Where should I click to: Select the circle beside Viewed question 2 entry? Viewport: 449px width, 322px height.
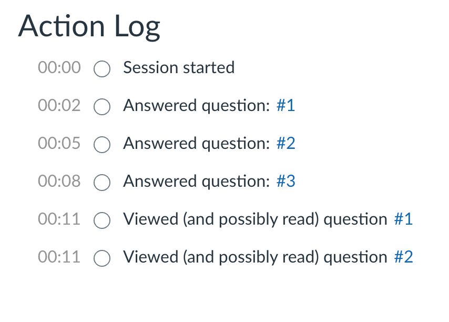click(102, 258)
